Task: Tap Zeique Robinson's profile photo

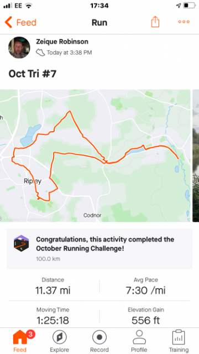Action: pos(19,48)
